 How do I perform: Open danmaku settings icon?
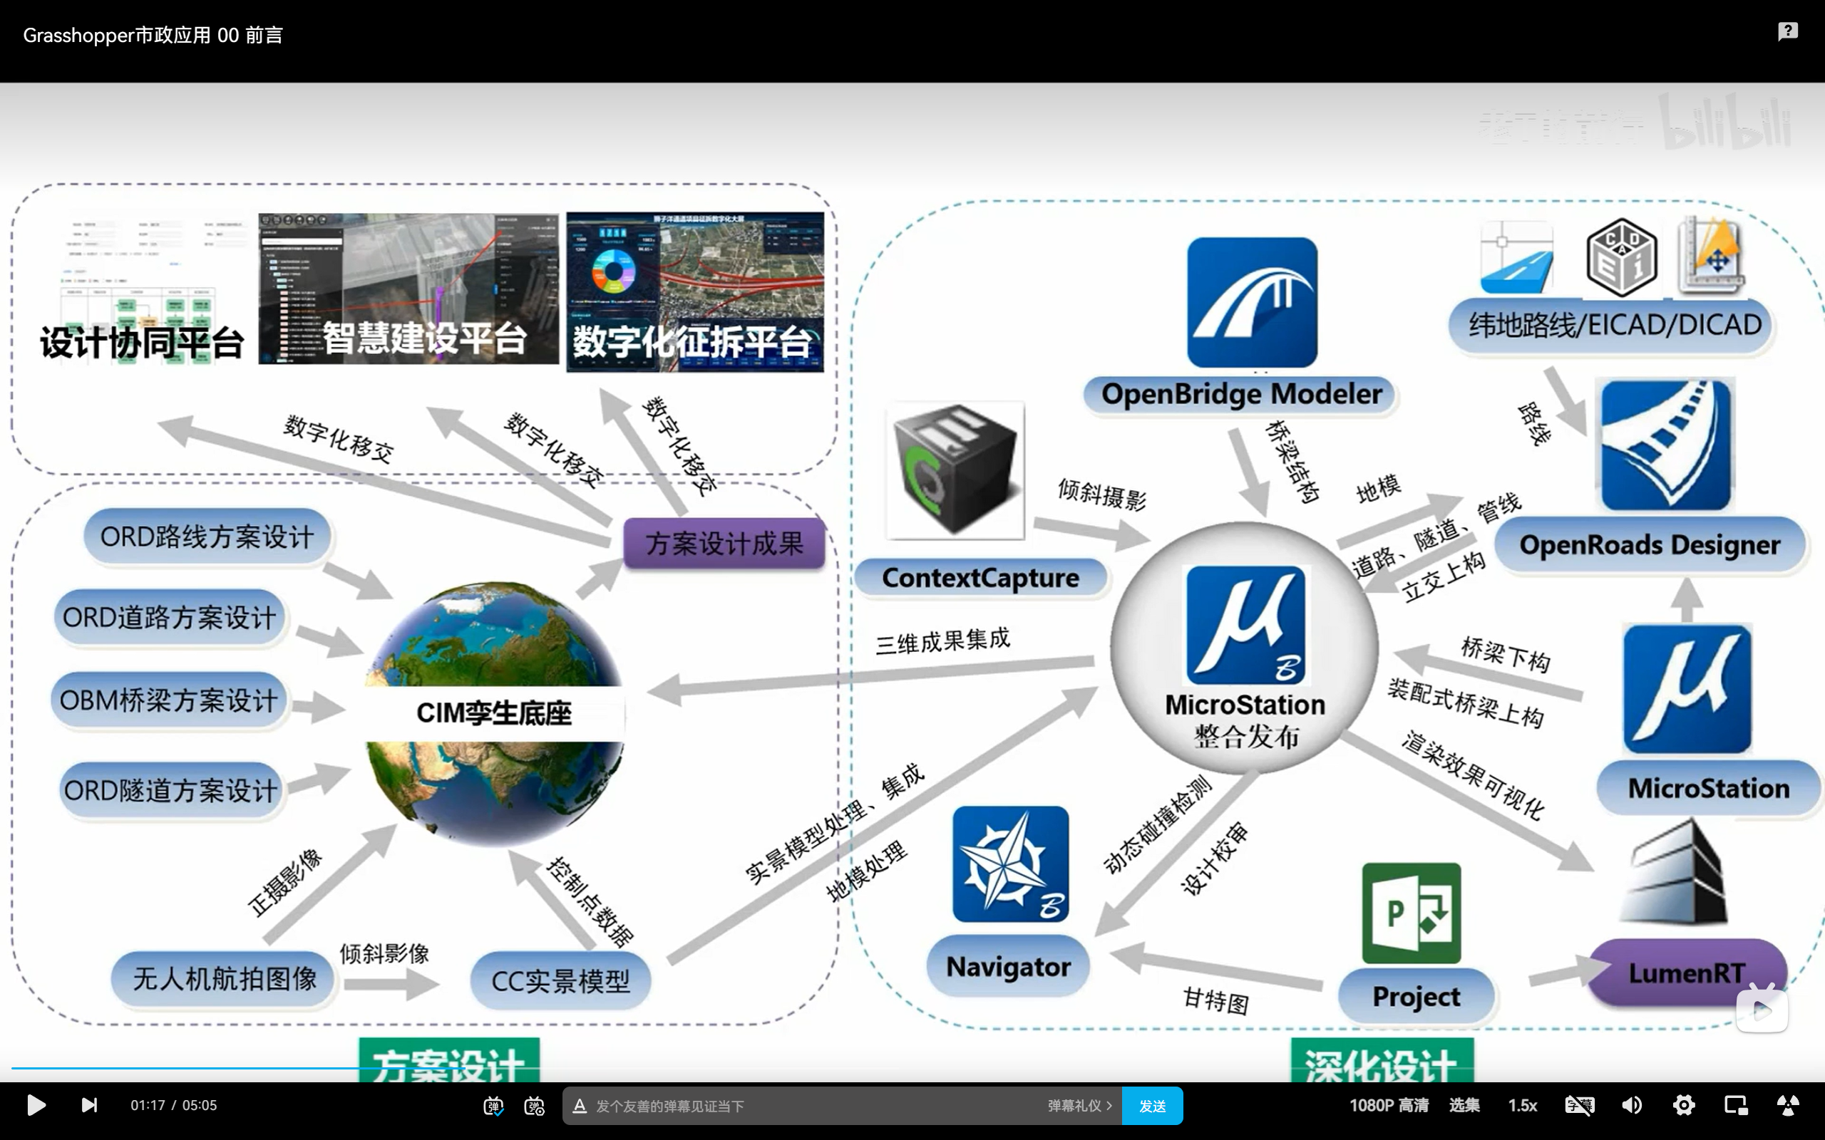pos(534,1106)
